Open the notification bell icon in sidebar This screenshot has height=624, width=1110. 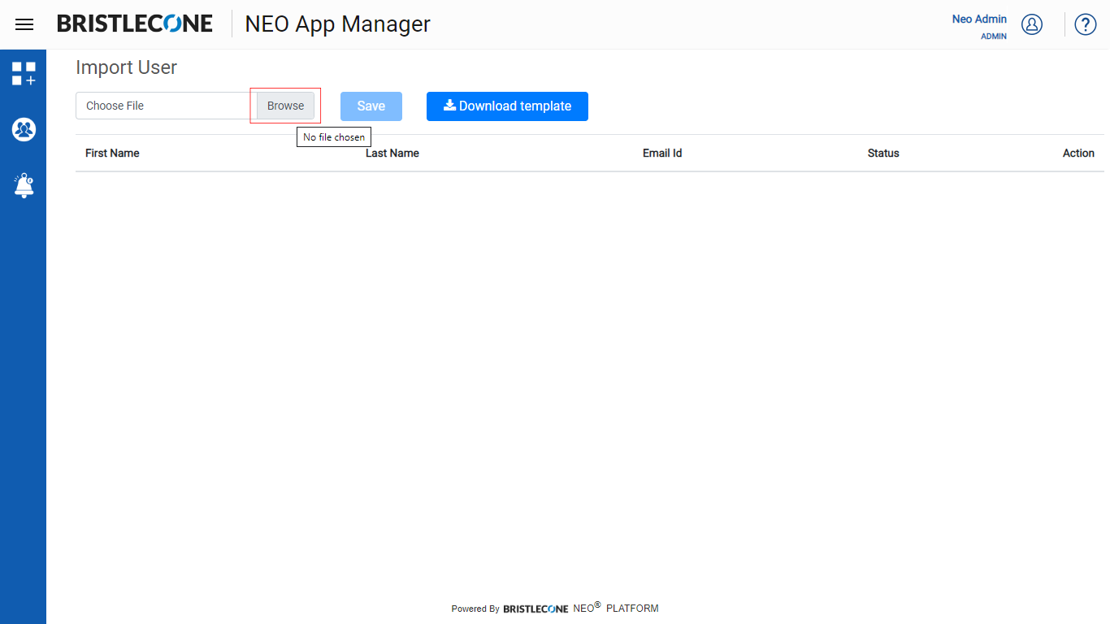coord(24,185)
